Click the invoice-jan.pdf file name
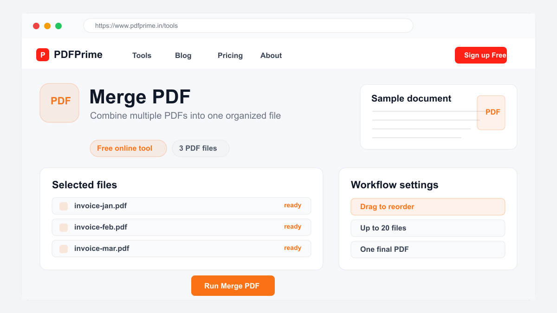 (x=100, y=206)
